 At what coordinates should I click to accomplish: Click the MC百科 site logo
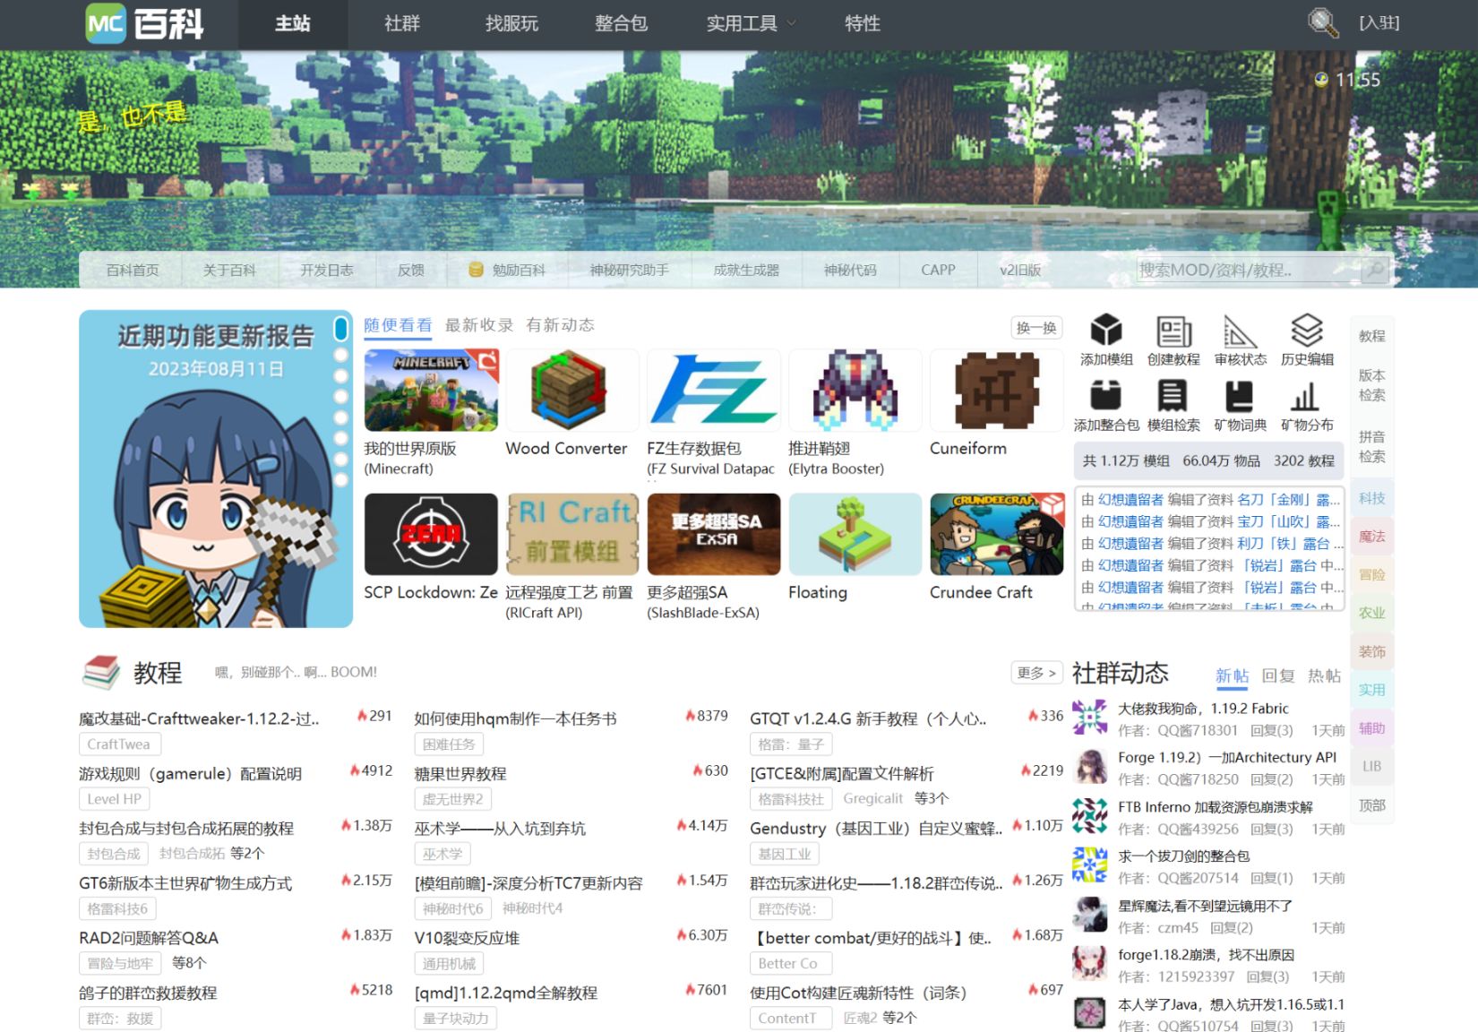pyautogui.click(x=145, y=23)
